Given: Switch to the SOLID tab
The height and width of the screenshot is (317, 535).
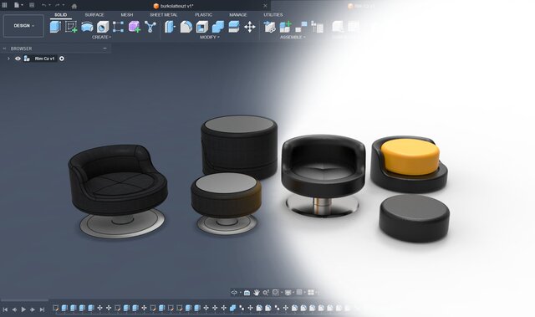Looking at the screenshot, I should 61,15.
